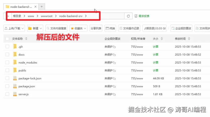Check the docs row checkbox
Screen dimensions: 210x117
[7, 54]
